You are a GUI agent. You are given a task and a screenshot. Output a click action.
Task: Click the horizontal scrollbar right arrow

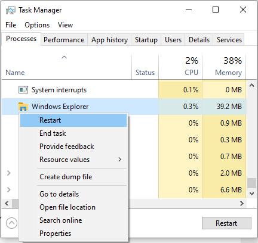242,203
